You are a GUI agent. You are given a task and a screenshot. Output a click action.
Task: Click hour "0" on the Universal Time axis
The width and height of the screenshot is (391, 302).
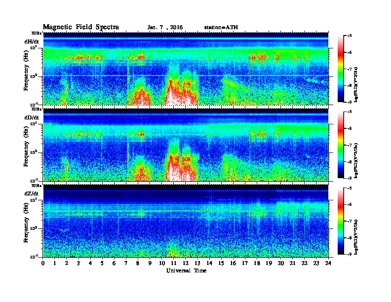pos(43,263)
